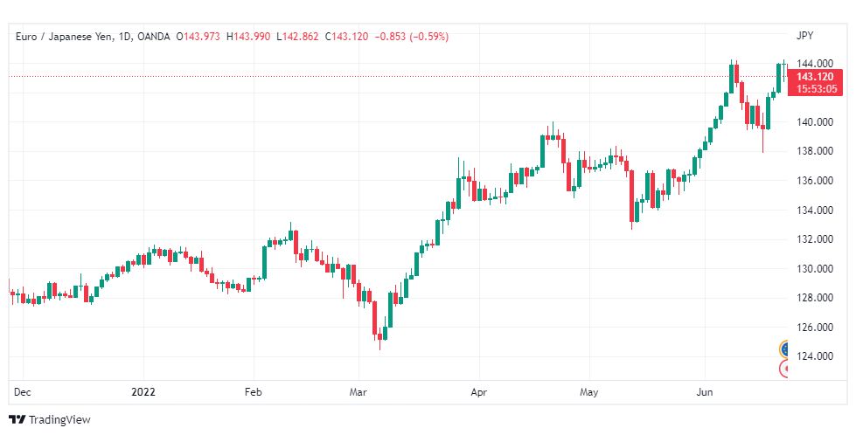Click the 1D interval label
Screen dimensions: 856x435
pyautogui.click(x=123, y=37)
